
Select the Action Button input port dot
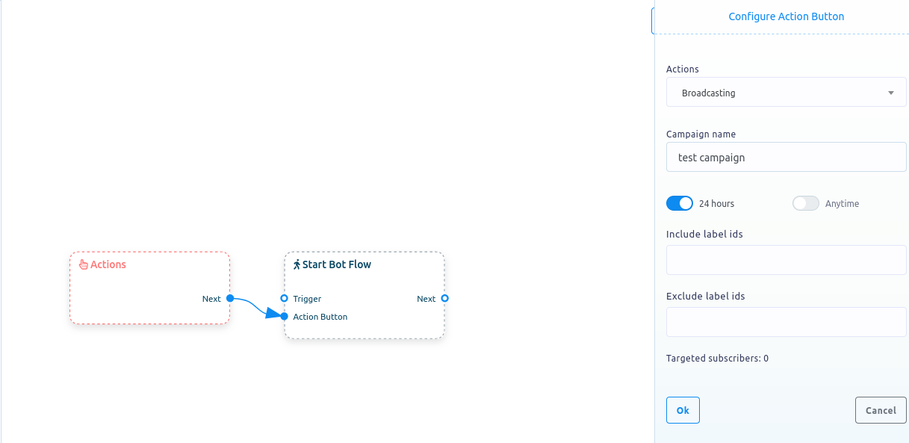(284, 316)
